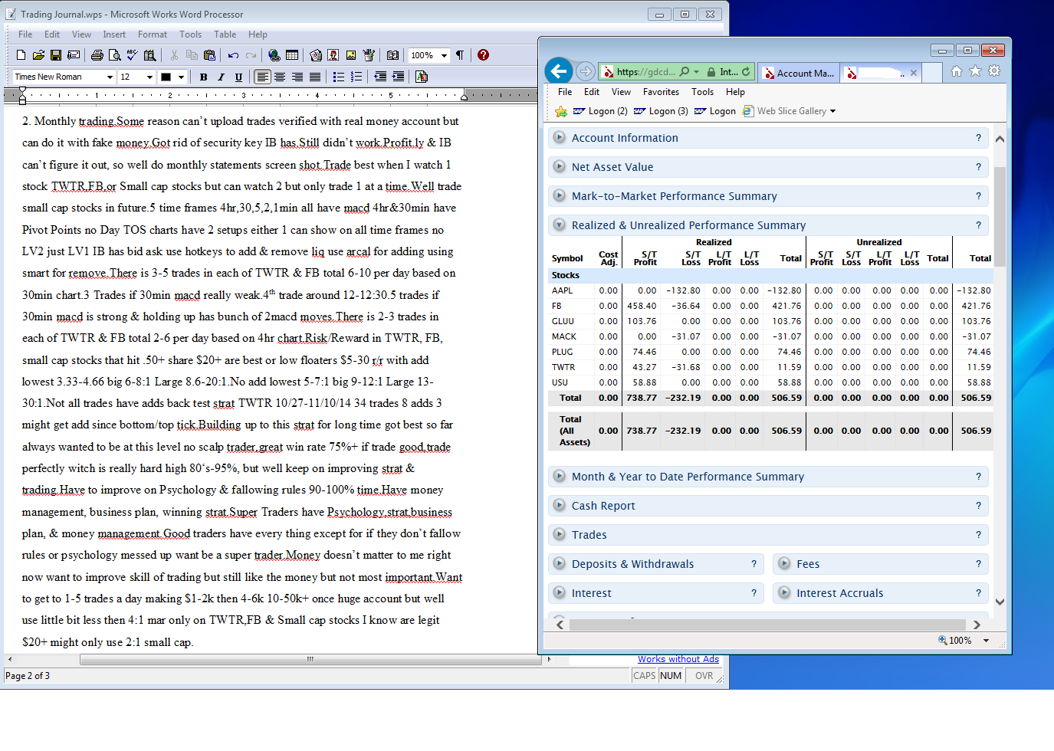Run the spelling check tool
The image size is (1054, 751).
tap(132, 55)
